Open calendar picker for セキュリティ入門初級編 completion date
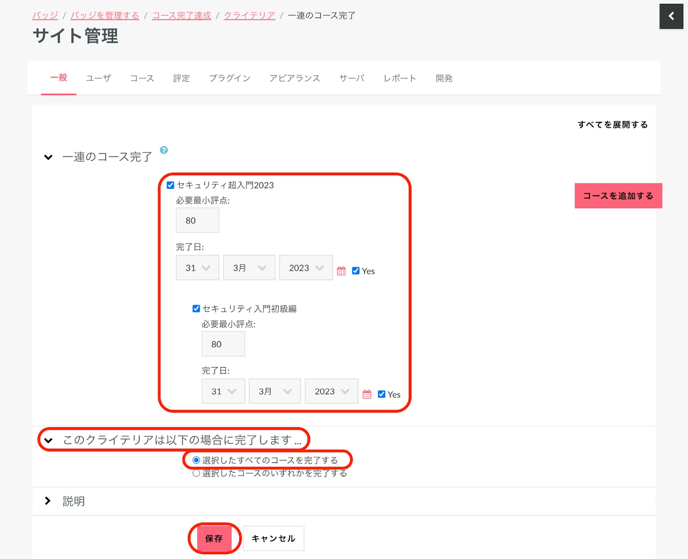This screenshot has height=559, width=688. click(367, 395)
